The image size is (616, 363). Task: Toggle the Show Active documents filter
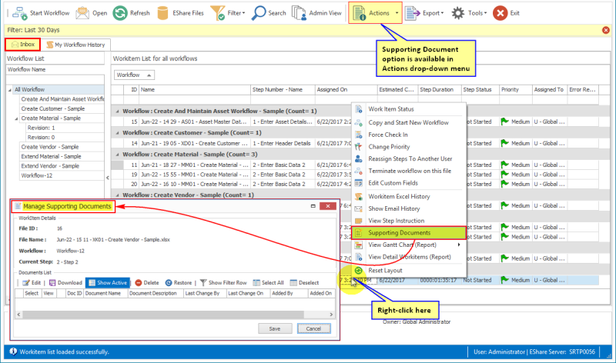click(x=107, y=282)
